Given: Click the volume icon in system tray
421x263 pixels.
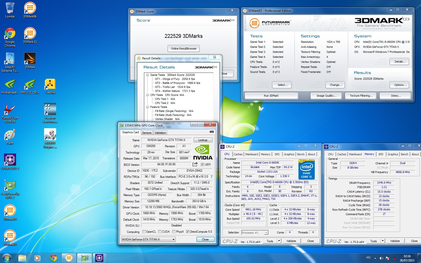Looking at the screenshot, I should pos(381,258).
